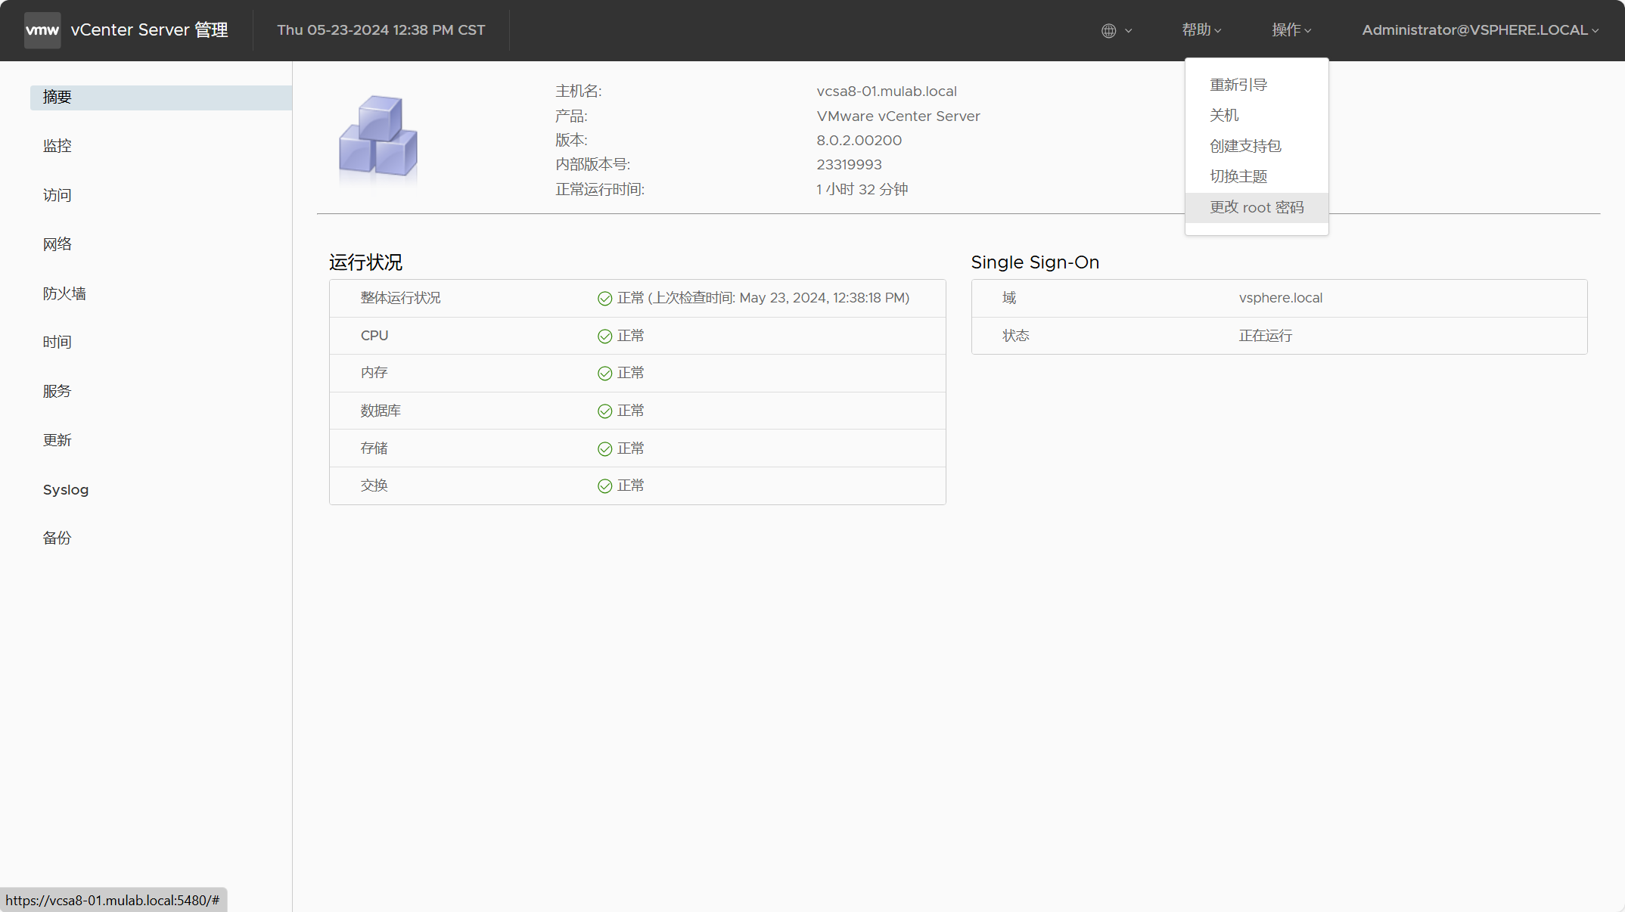Click the 状态 row label
This screenshot has width=1625, height=912.
[x=1016, y=336]
